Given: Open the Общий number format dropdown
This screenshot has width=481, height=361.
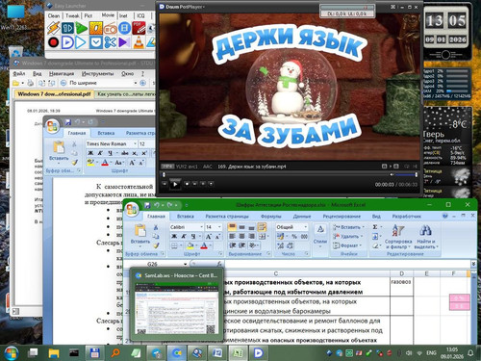Looking at the screenshot, I should [x=305, y=227].
